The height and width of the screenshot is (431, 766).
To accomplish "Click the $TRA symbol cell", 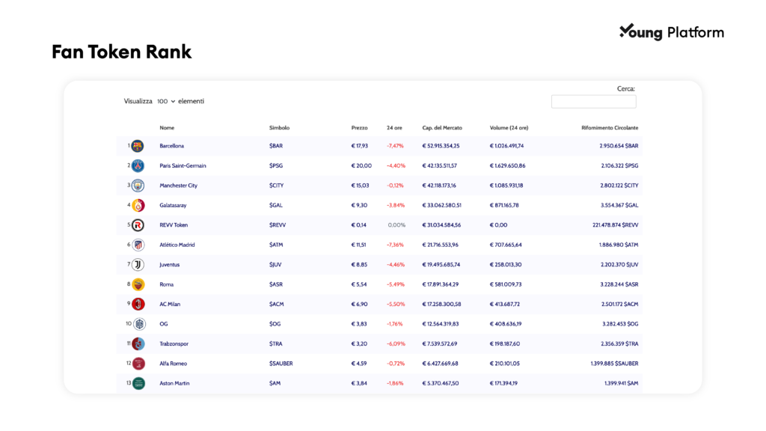I will 275,344.
